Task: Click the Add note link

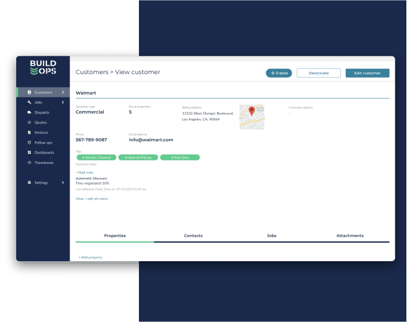Action: (85, 173)
